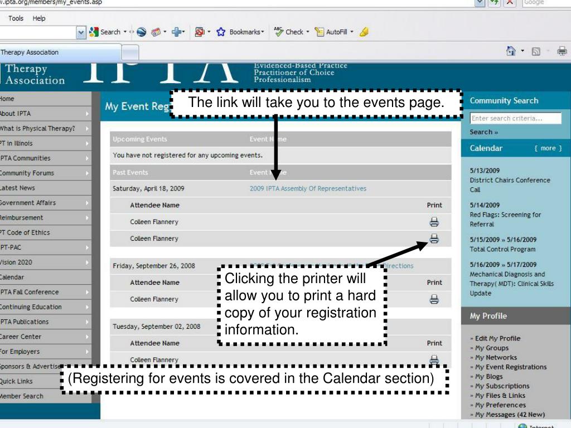
Task: Select the Therapy Association browser tab
Action: 60,52
